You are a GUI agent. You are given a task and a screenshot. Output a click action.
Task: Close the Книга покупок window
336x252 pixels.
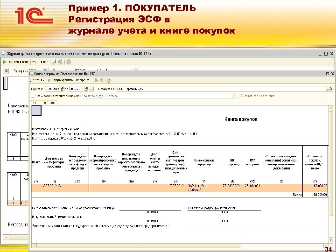[x=332, y=74]
